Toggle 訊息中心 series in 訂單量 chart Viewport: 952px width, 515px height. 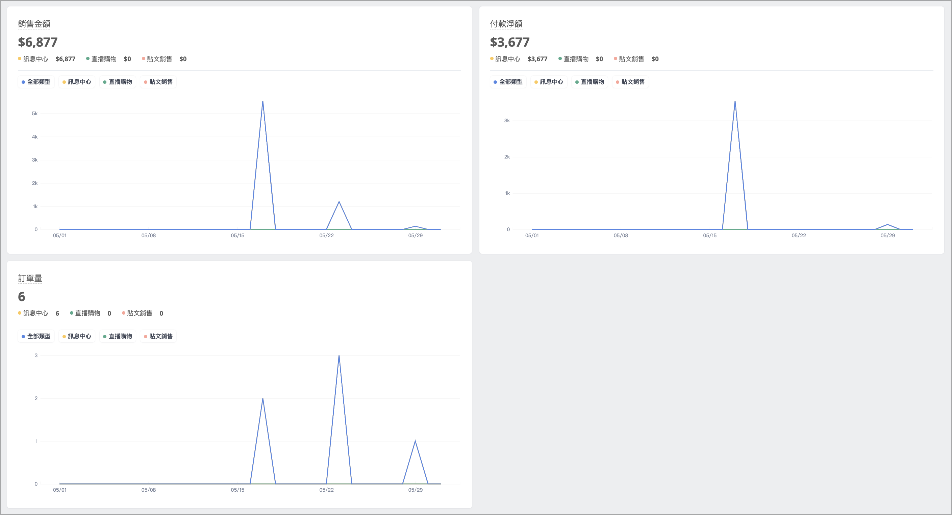tap(77, 336)
